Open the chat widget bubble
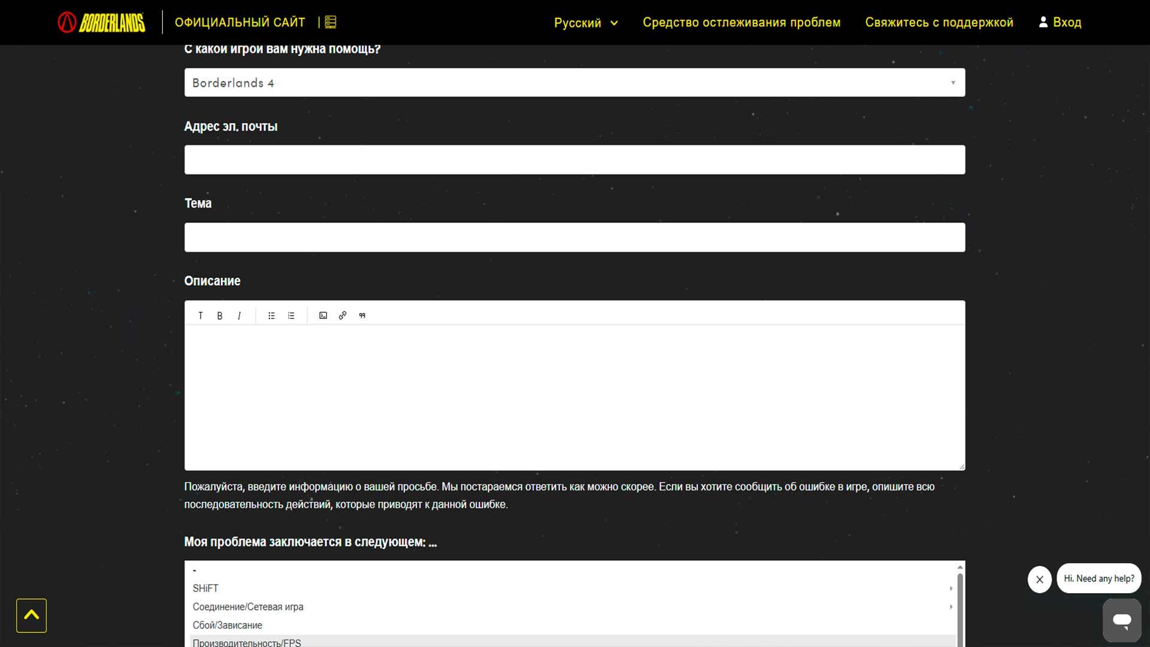 click(x=1122, y=620)
